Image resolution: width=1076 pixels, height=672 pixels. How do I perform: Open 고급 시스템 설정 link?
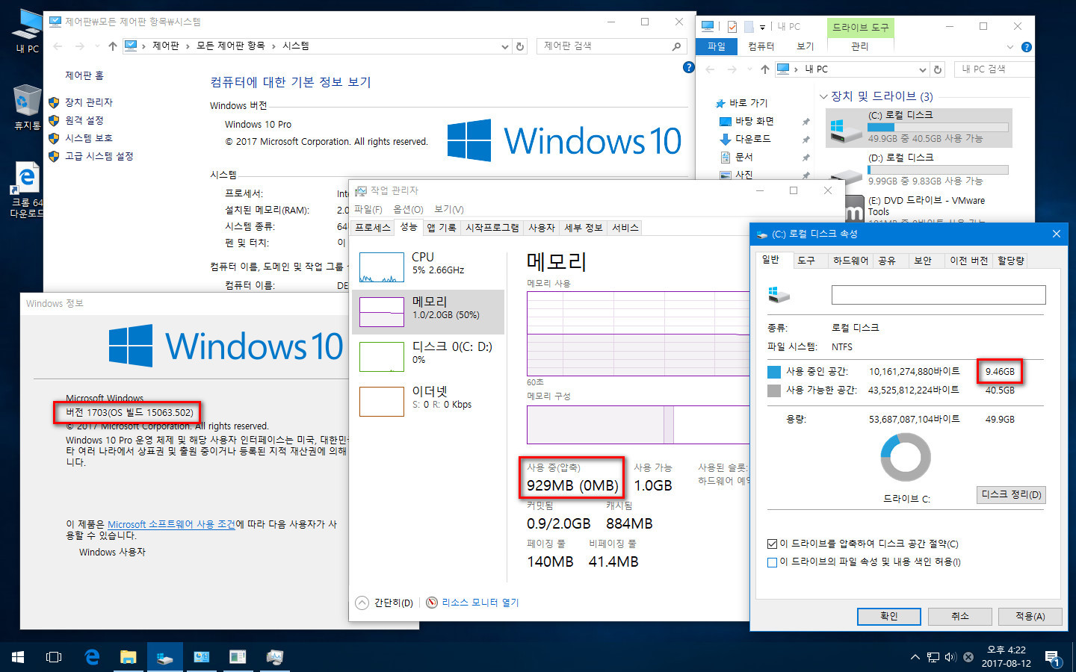(x=99, y=156)
